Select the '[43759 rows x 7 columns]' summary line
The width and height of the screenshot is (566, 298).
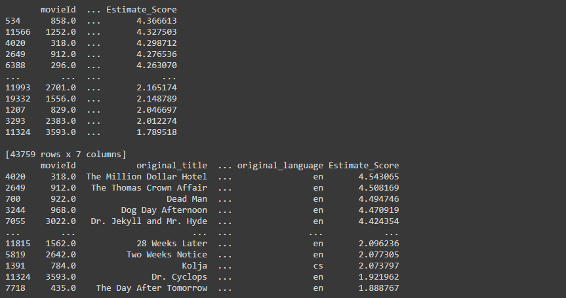point(66,155)
